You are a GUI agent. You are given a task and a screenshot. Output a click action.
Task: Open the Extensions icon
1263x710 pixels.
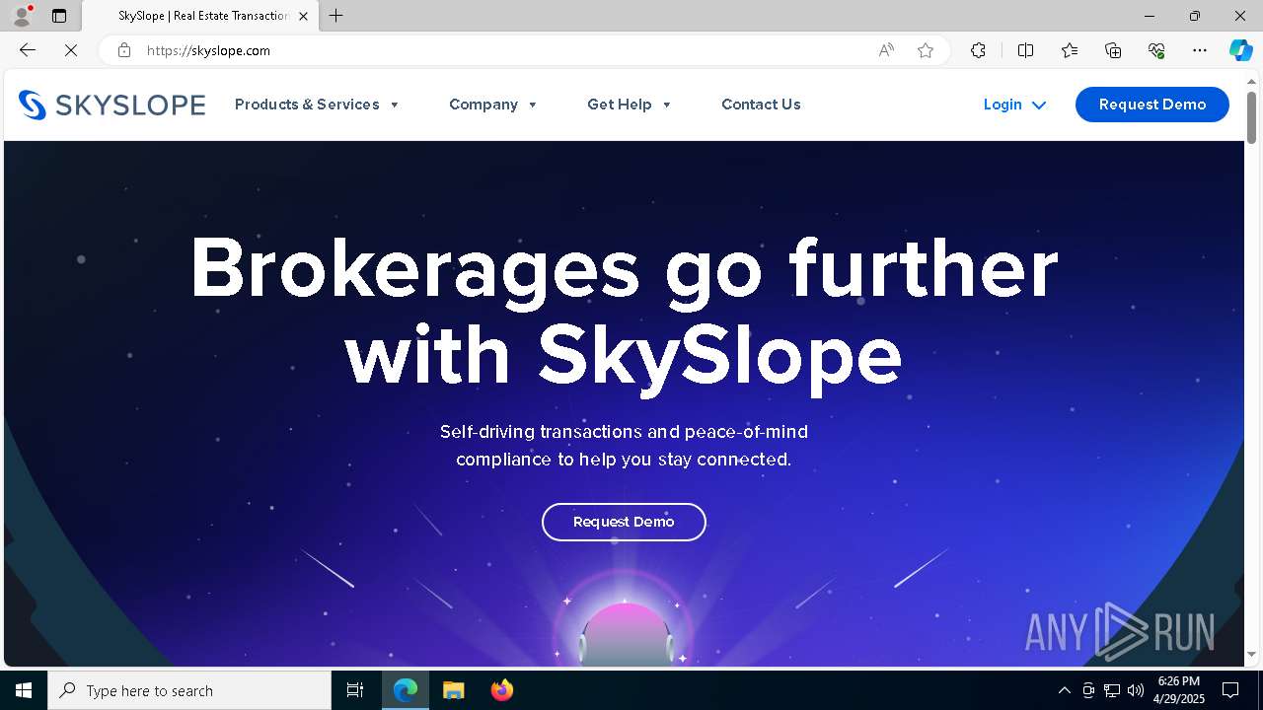[978, 50]
